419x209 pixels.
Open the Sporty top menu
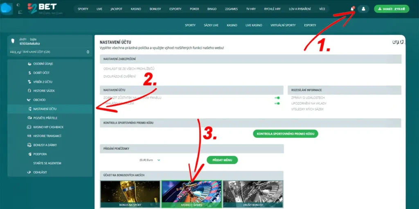(x=83, y=9)
